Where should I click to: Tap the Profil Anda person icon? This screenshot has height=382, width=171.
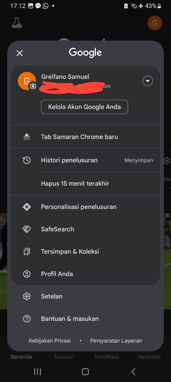(27, 274)
